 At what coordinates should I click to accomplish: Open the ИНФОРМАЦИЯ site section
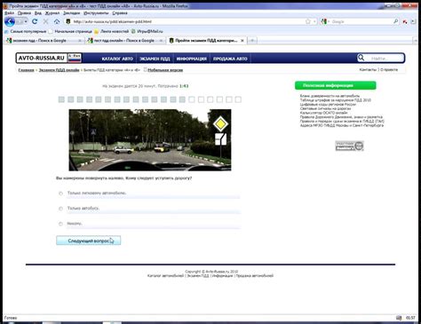(192, 59)
